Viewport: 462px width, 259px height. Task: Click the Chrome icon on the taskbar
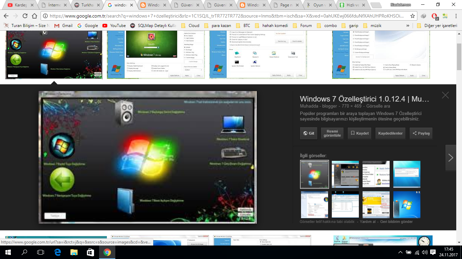[107, 252]
